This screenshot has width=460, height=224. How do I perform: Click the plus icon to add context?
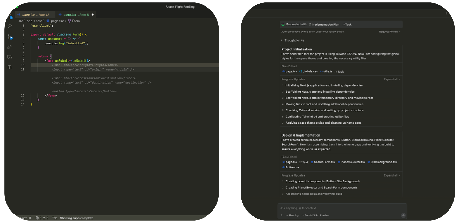pyautogui.click(x=281, y=215)
